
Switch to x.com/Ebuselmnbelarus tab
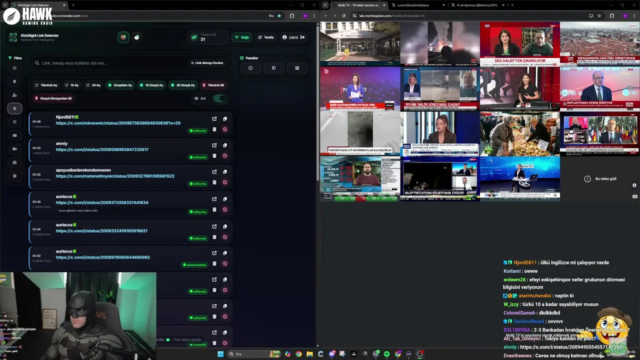[x=418, y=5]
